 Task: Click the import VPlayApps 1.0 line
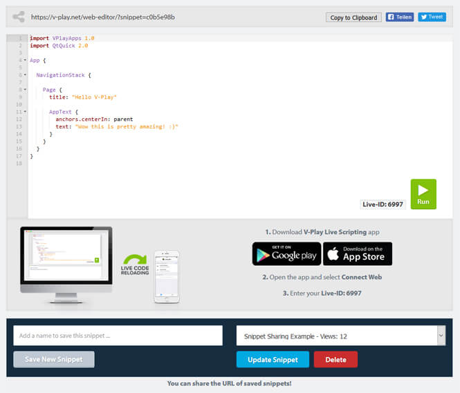click(62, 39)
